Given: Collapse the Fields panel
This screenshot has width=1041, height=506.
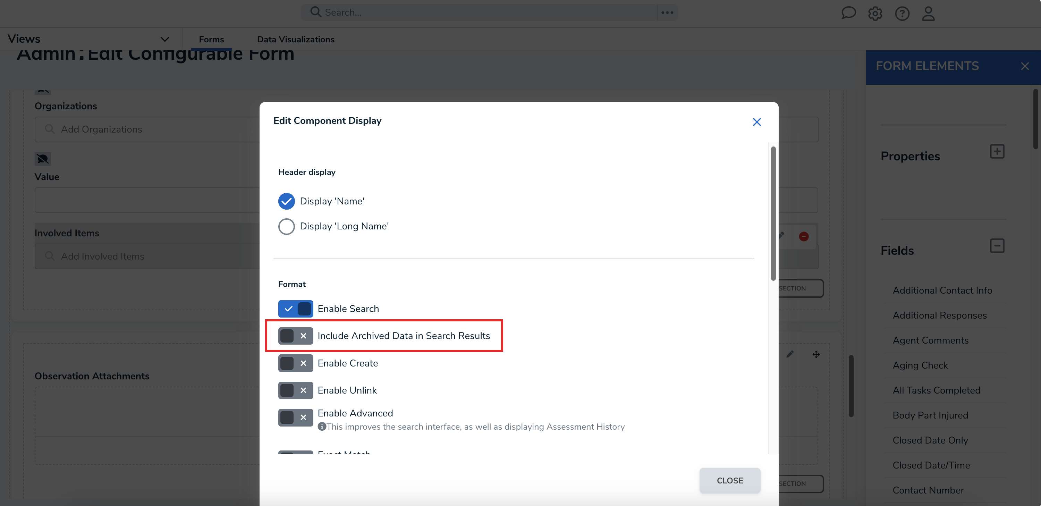Looking at the screenshot, I should 998,246.
